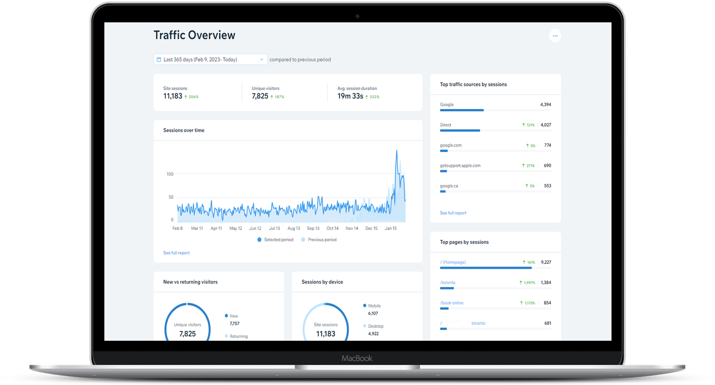Click the Unique visitors donut chart
Image resolution: width=715 pixels, height=385 pixels.
(188, 322)
